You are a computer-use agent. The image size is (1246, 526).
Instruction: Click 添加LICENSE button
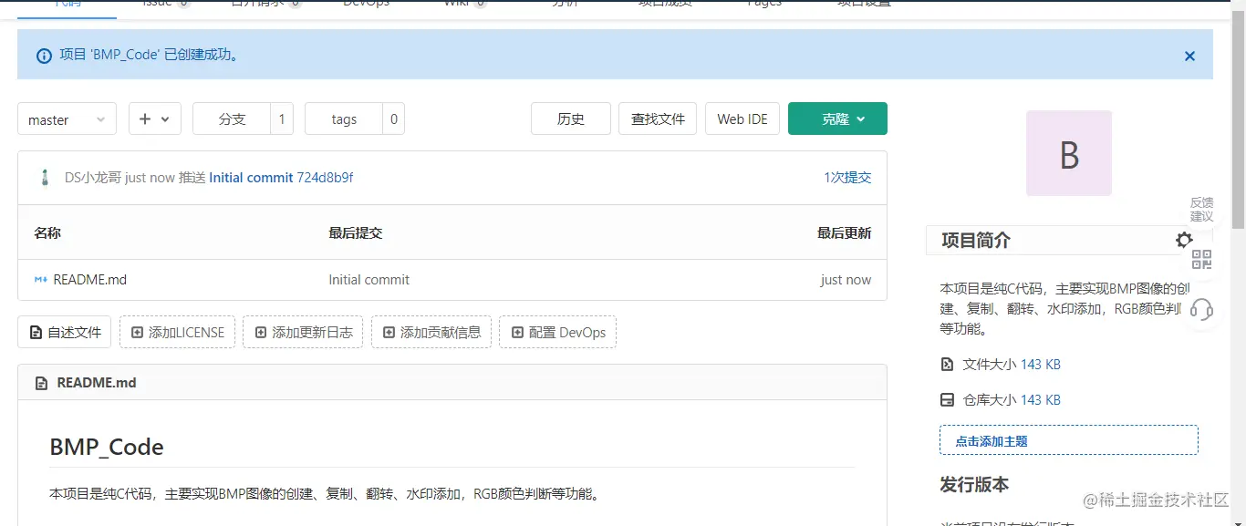coord(178,332)
